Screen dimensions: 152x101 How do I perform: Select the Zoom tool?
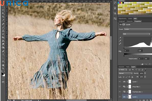3,68
